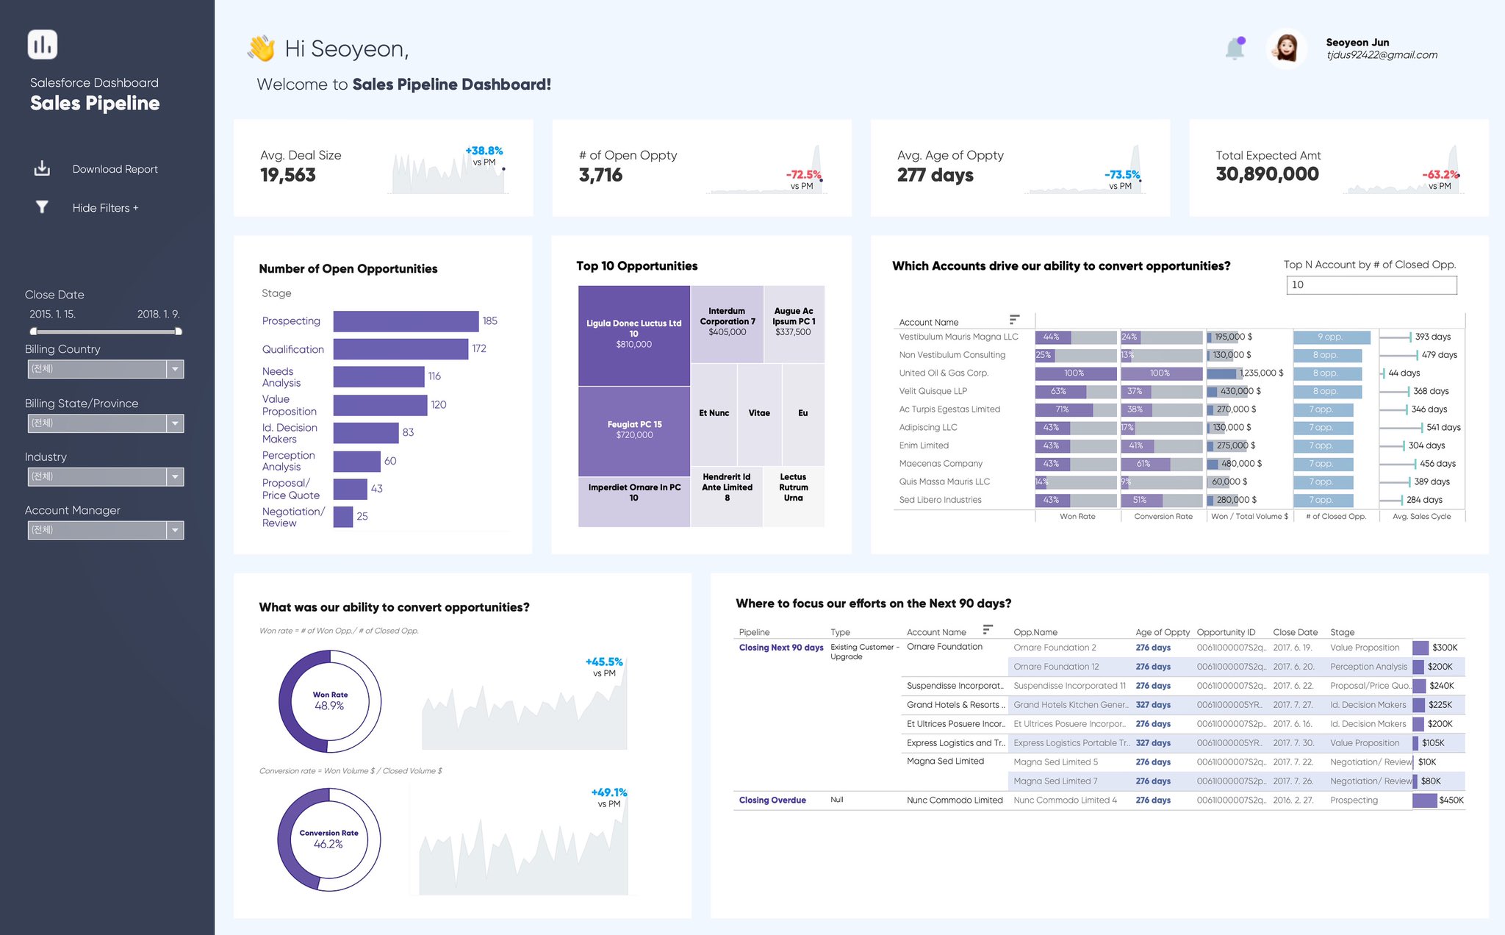Open the notification bell

1234,46
